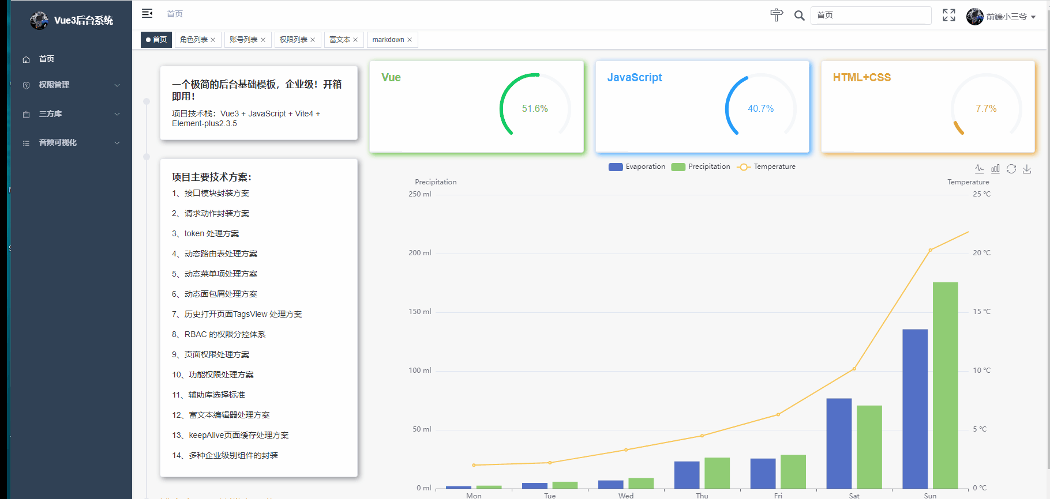Collapse sidebar with hamburger icon
This screenshot has width=1050, height=499.
[x=147, y=13]
